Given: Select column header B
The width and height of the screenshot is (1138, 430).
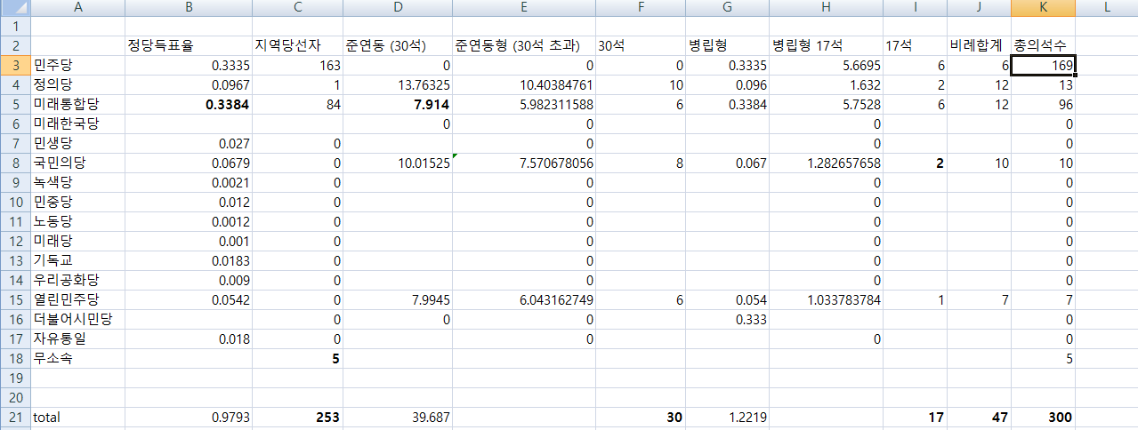Looking at the screenshot, I should 189,8.
